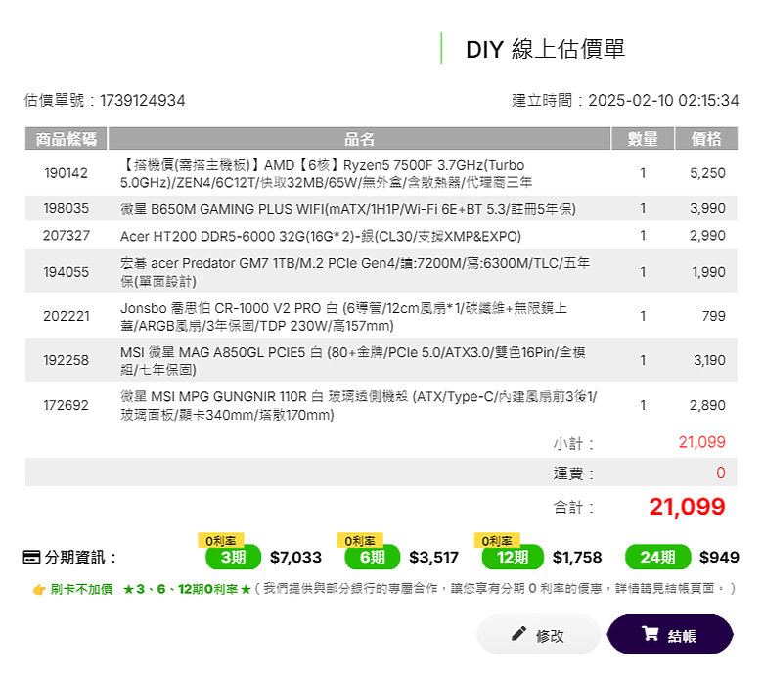Click price 3,190
Screen dimensions: 763x677
tap(709, 360)
